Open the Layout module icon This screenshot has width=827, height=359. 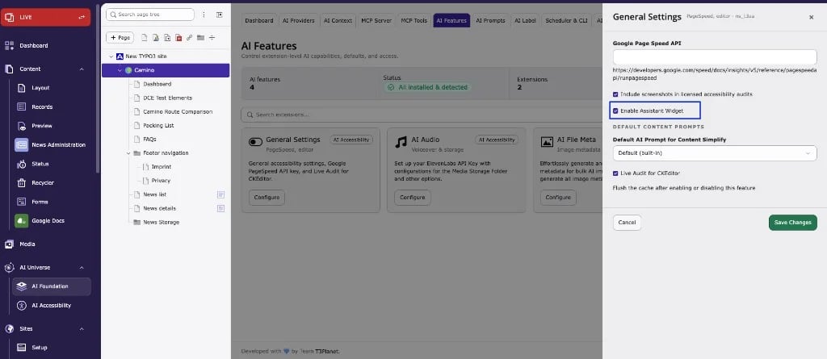(x=22, y=88)
